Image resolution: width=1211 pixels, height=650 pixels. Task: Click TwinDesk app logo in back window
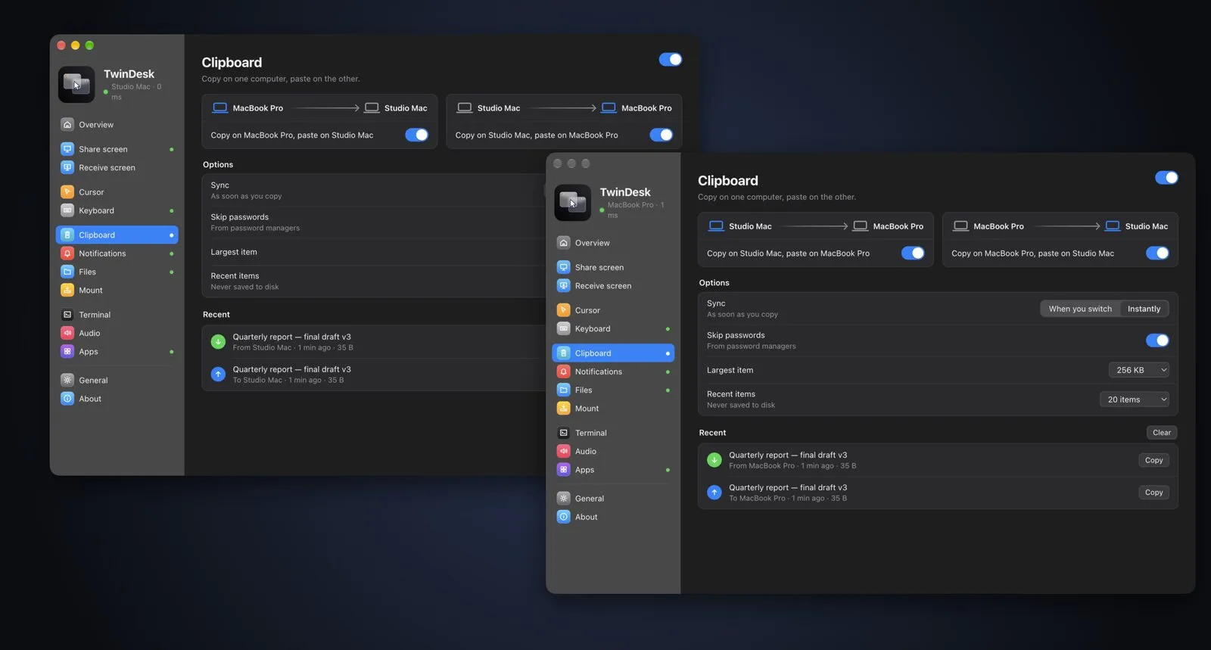(x=76, y=84)
